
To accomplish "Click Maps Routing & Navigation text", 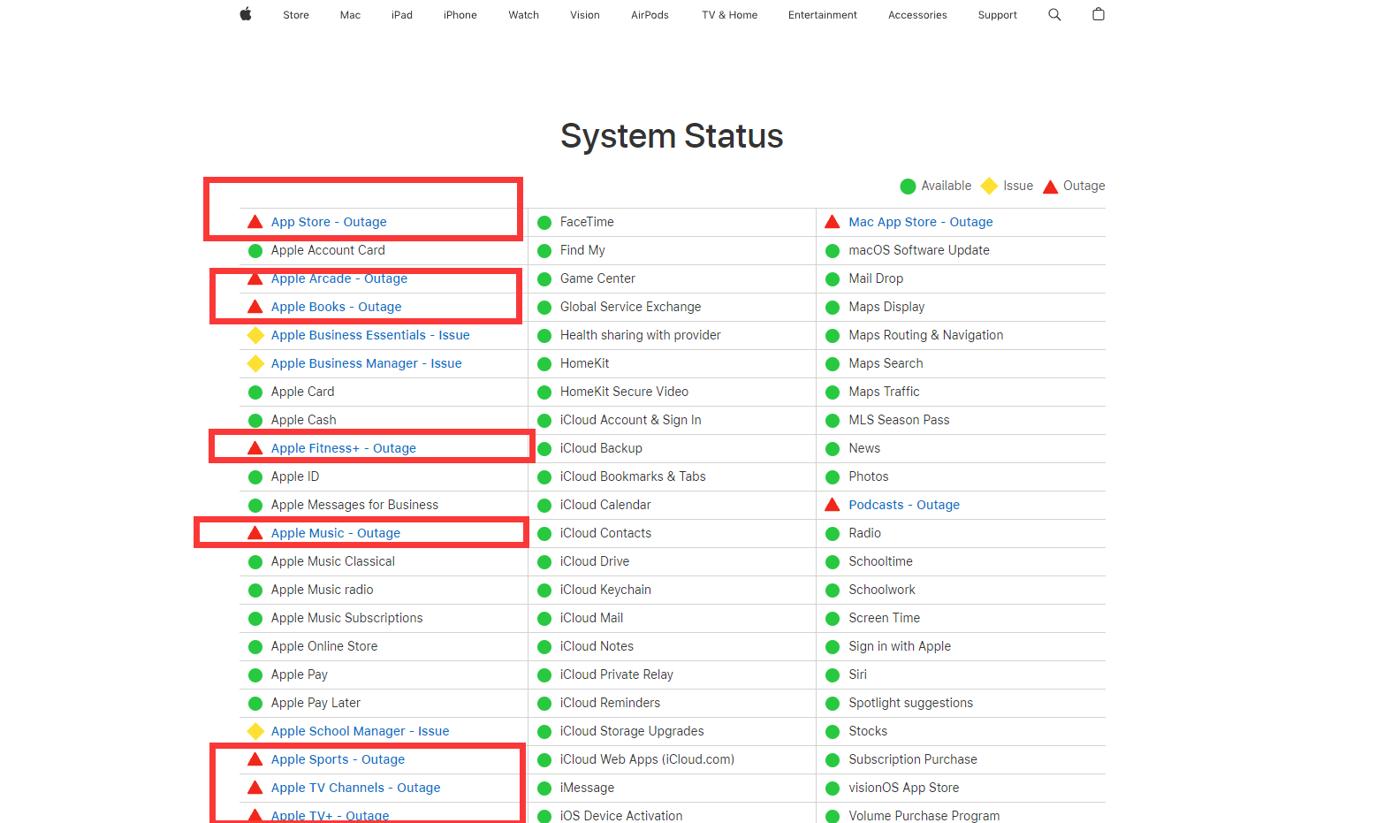I will point(926,335).
